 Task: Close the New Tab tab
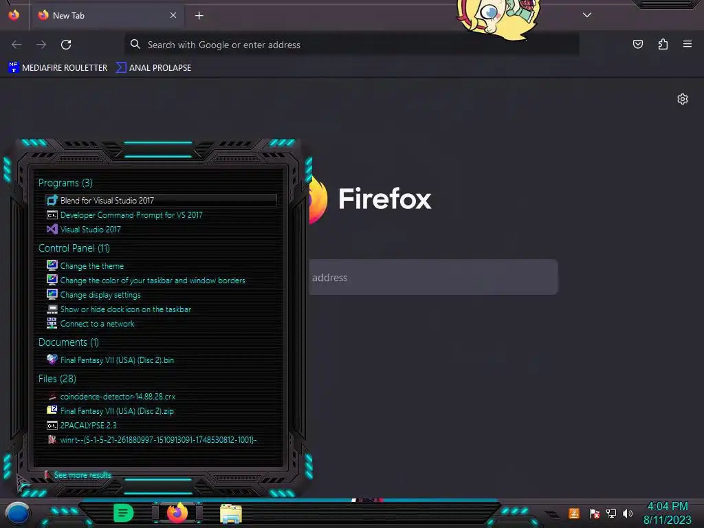(x=173, y=15)
